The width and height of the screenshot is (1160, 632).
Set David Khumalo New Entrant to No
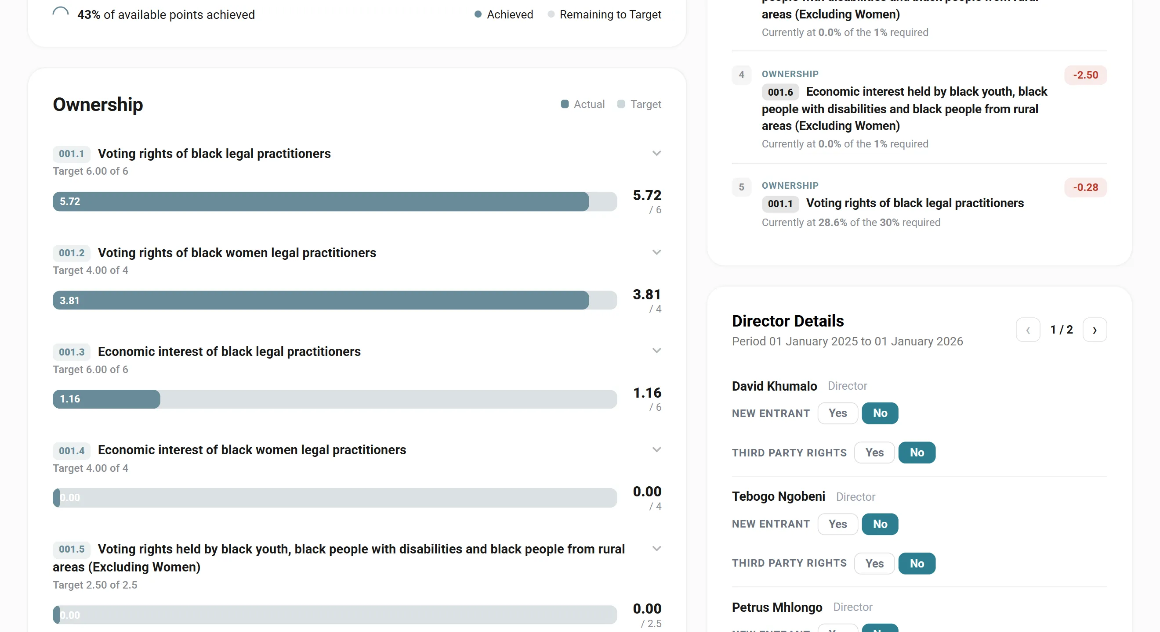click(x=880, y=413)
